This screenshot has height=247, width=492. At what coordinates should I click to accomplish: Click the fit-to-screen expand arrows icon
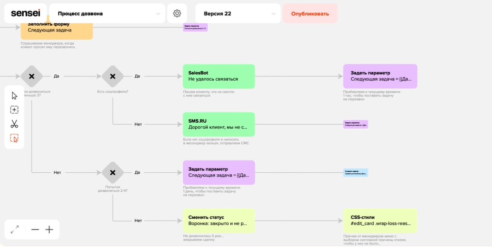(15, 230)
